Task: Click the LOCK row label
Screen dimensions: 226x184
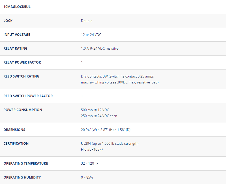Action: tap(8, 21)
